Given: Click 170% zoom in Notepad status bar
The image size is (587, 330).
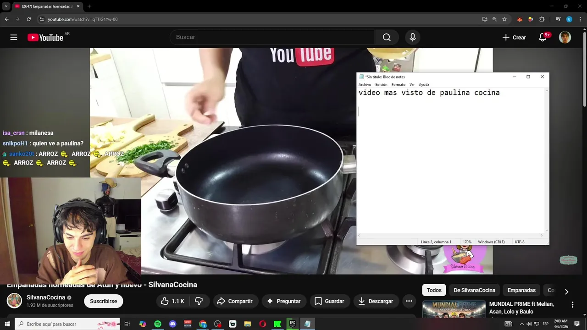Looking at the screenshot, I should click(x=467, y=242).
